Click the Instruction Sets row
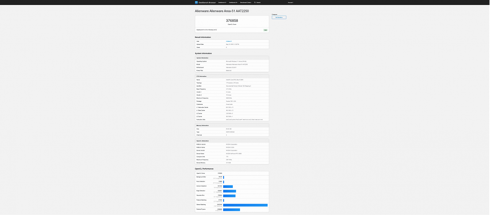The image size is (490, 215). coord(232,119)
